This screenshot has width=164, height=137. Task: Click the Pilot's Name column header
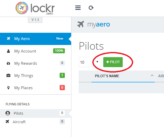(107, 76)
